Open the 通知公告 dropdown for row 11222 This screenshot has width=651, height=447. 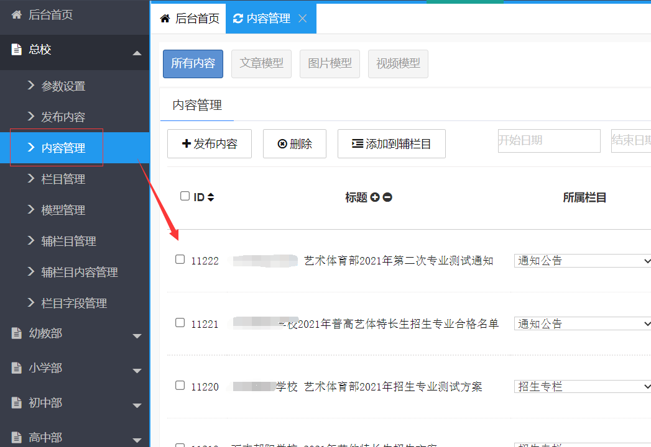[x=583, y=261]
